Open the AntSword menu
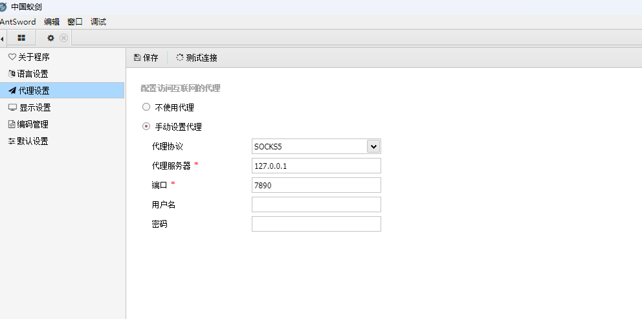This screenshot has height=319, width=642. [x=17, y=22]
